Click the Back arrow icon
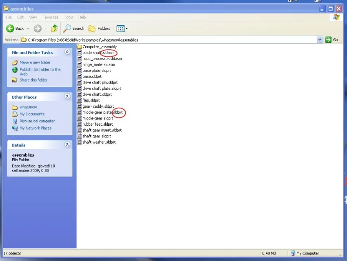This screenshot has height=261, width=347. click(10, 29)
